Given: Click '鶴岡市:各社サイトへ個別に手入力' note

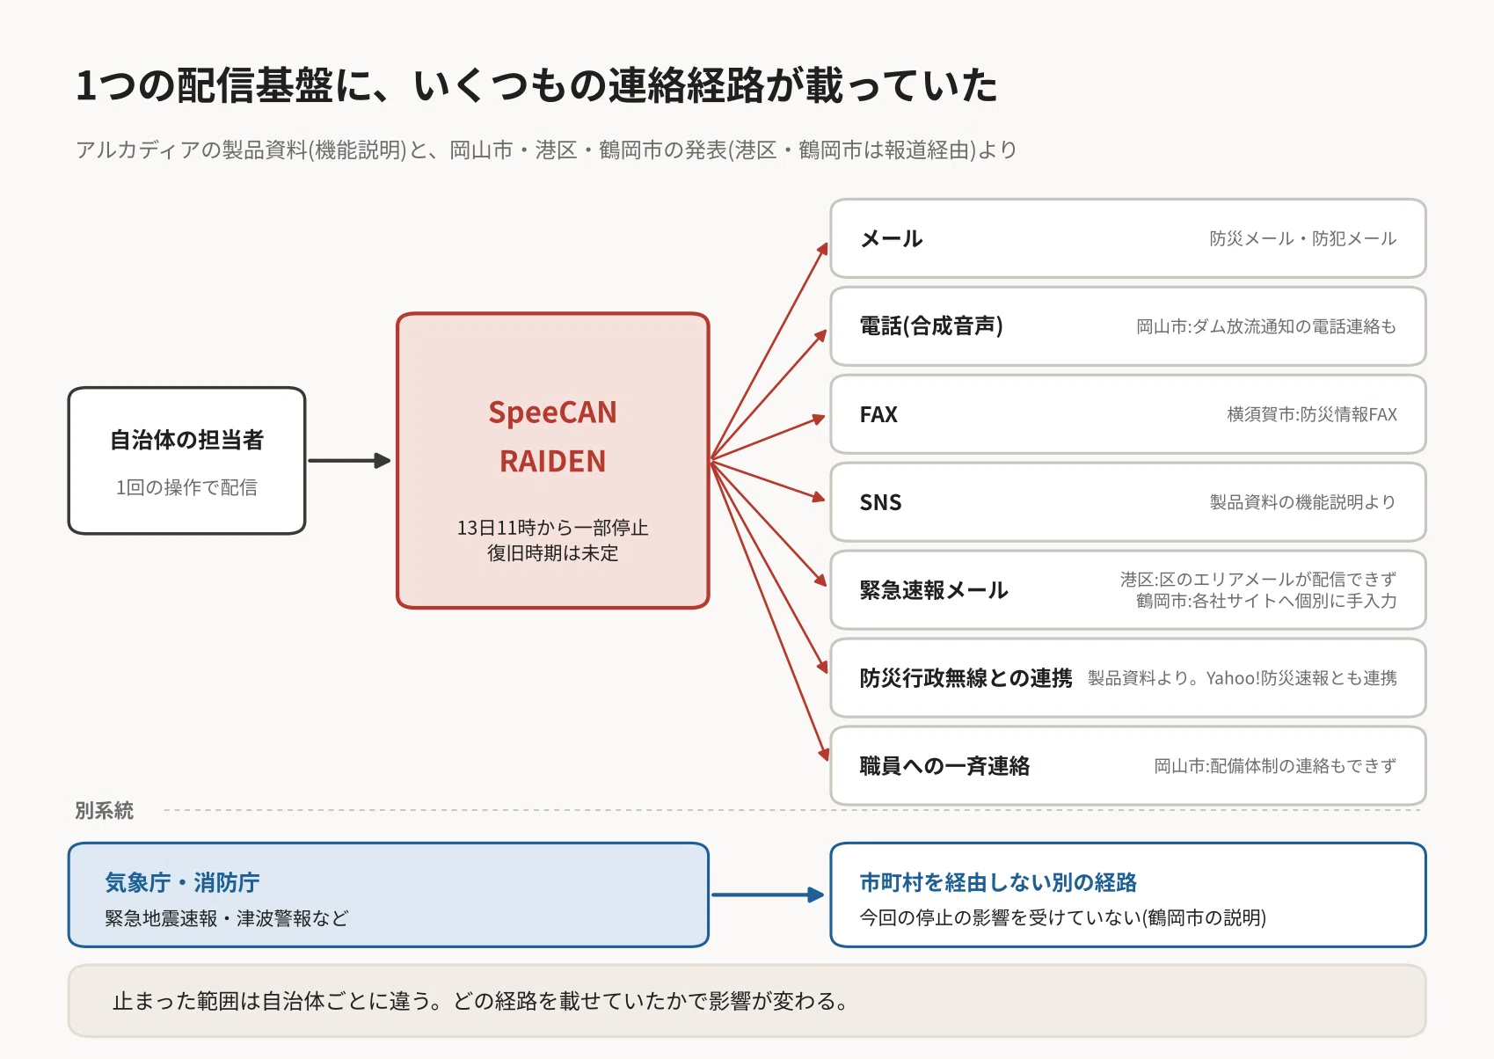Looking at the screenshot, I should (x=1266, y=601).
